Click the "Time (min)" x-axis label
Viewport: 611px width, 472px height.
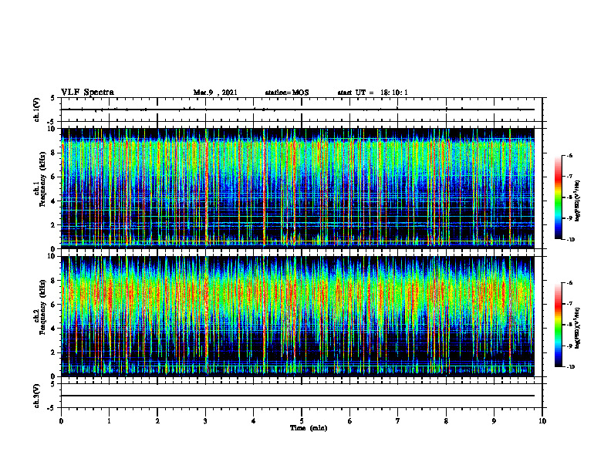[309, 428]
